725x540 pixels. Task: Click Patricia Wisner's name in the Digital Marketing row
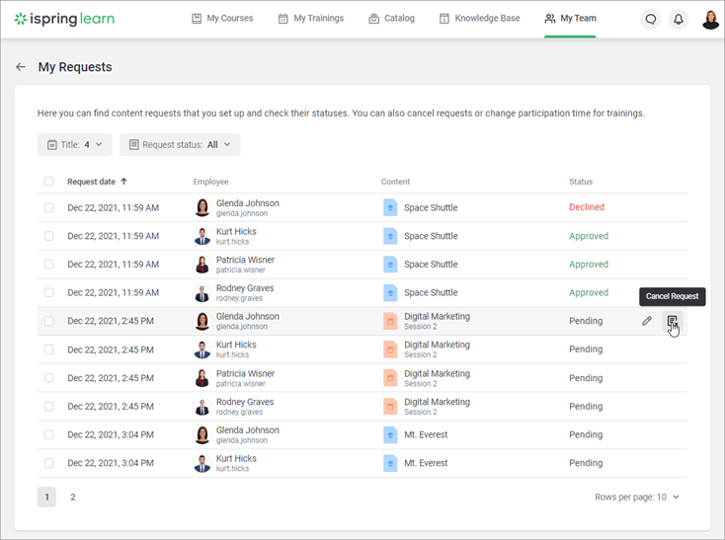246,373
